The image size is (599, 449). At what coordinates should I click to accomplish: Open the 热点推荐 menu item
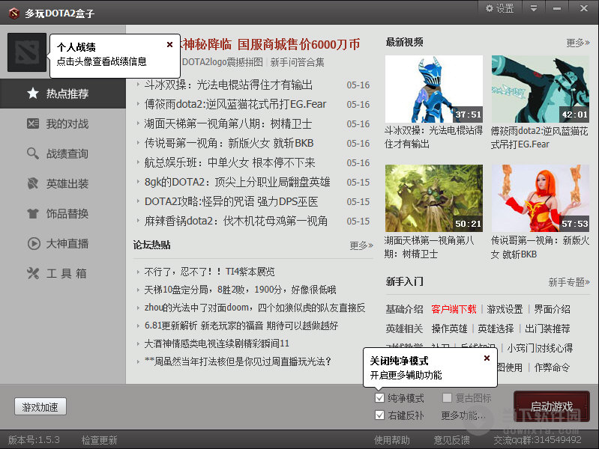tap(63, 94)
